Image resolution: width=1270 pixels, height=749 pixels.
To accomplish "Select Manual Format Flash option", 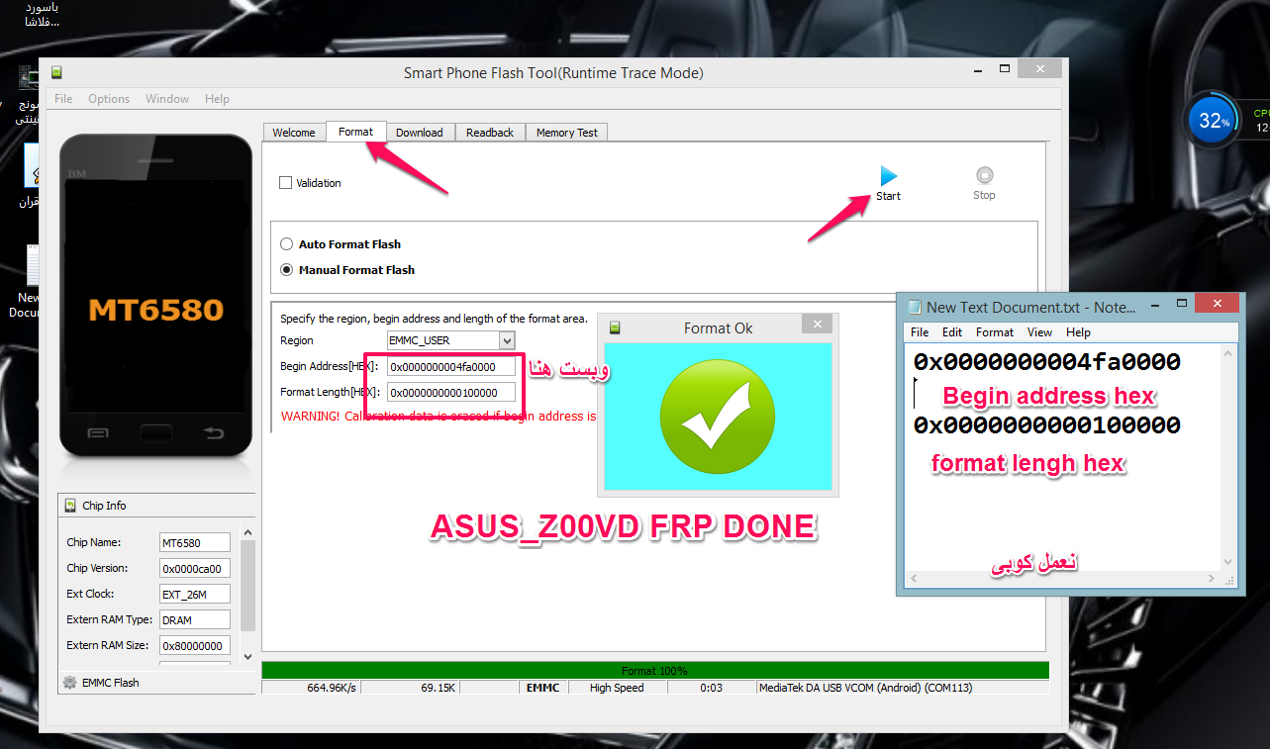I will coord(287,270).
